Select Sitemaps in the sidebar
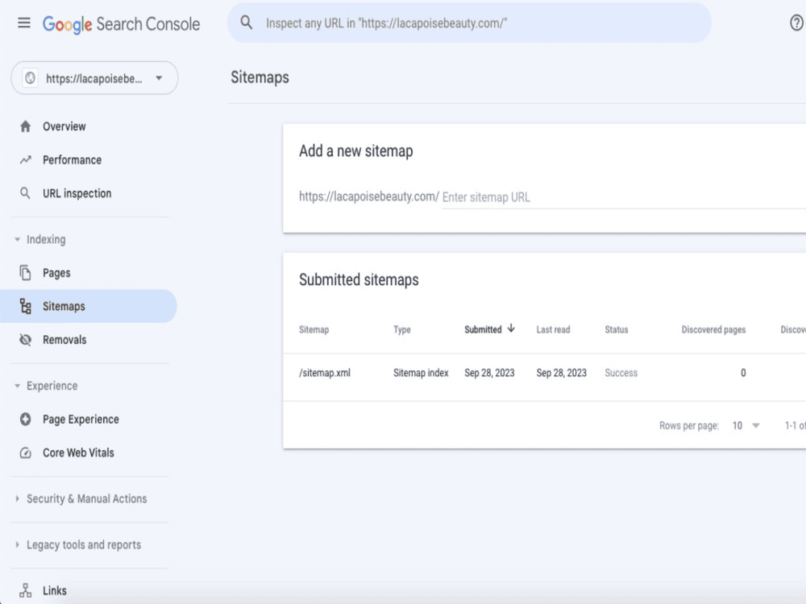This screenshot has height=604, width=806. tap(89, 306)
